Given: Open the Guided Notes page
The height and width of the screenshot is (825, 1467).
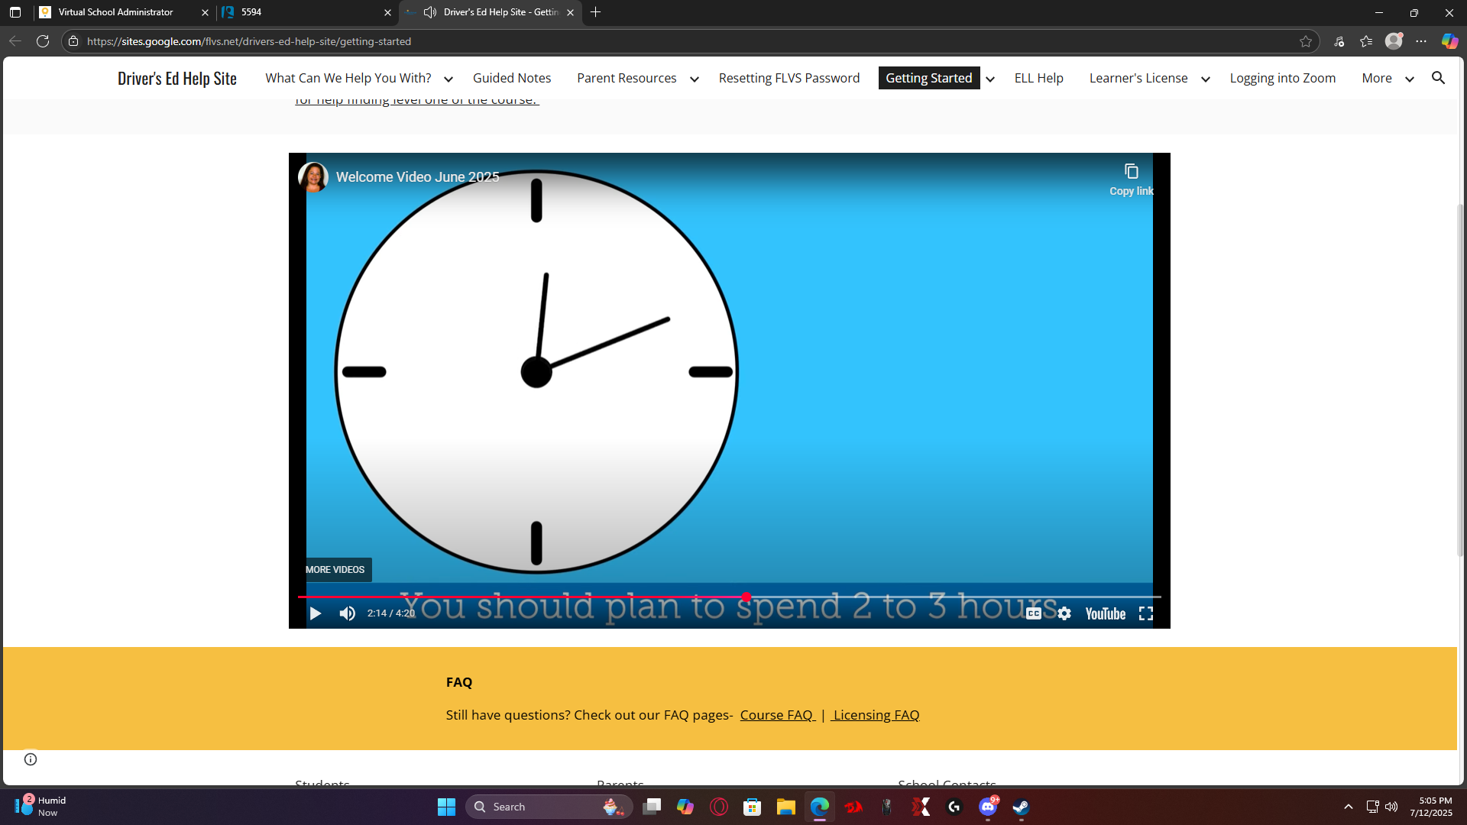Looking at the screenshot, I should coord(511,78).
